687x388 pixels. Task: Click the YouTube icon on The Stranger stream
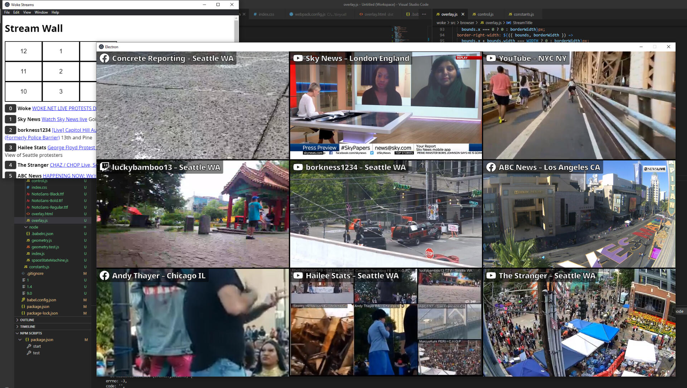pyautogui.click(x=491, y=275)
